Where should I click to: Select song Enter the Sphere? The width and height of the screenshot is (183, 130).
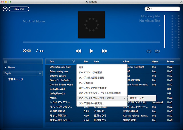58,76
